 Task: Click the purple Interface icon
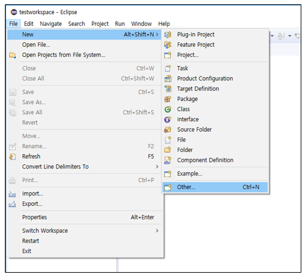[x=168, y=120]
